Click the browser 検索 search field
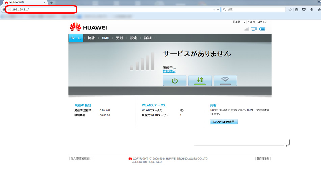The image size is (321, 174). point(254,9)
